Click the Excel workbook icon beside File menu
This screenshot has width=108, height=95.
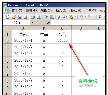(x=7, y=10)
